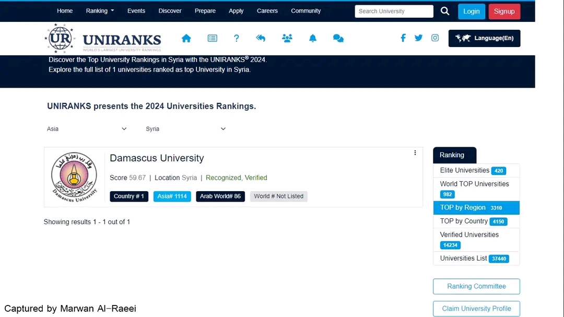Open the notifications bell icon
Image resolution: width=564 pixels, height=317 pixels.
313,38
